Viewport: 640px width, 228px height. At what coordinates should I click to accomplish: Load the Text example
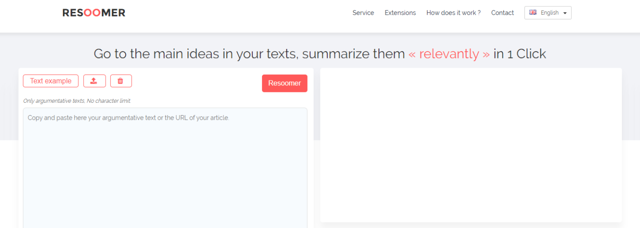[x=51, y=81]
